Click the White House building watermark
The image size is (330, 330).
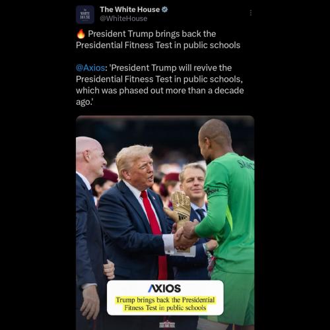(167, 324)
